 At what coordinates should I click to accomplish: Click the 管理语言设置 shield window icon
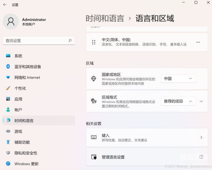94,157
